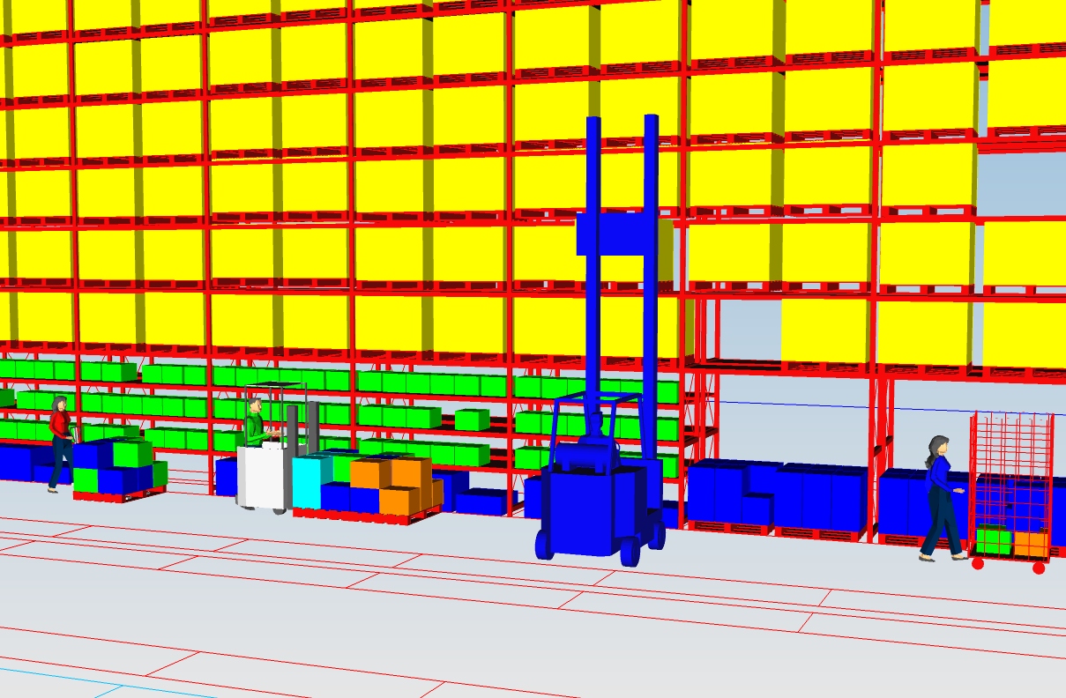Select the green box inside the roll cage
The width and height of the screenshot is (1066, 698).
click(994, 539)
